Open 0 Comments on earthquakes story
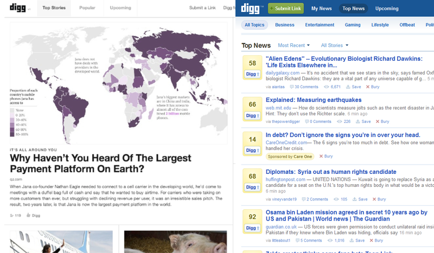This screenshot has height=253, width=434. (x=318, y=122)
